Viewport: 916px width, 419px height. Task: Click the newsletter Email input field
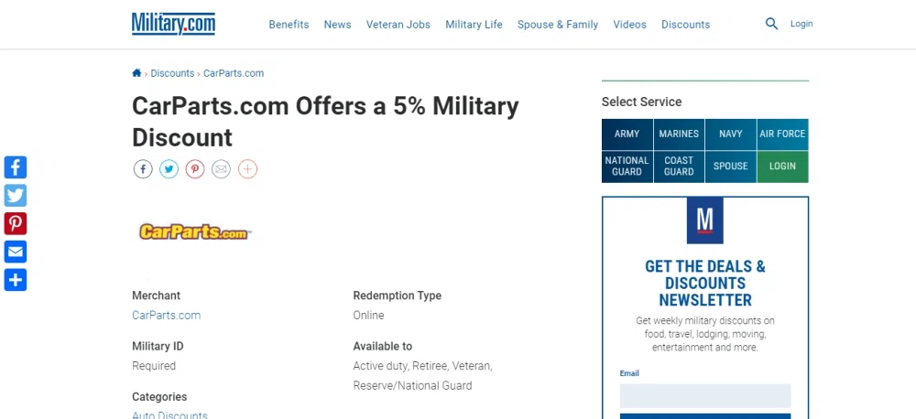point(705,395)
